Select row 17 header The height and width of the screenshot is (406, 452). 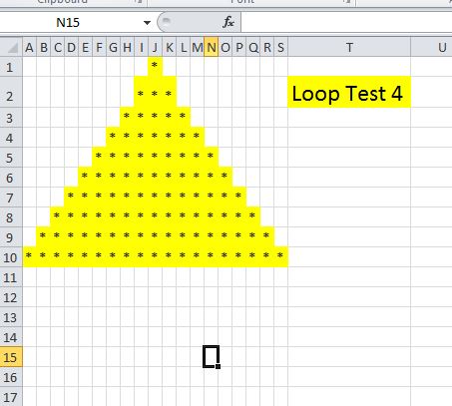tap(11, 396)
